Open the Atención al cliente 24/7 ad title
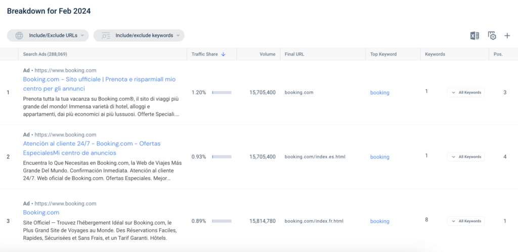This screenshot has height=252, width=518. 92,148
